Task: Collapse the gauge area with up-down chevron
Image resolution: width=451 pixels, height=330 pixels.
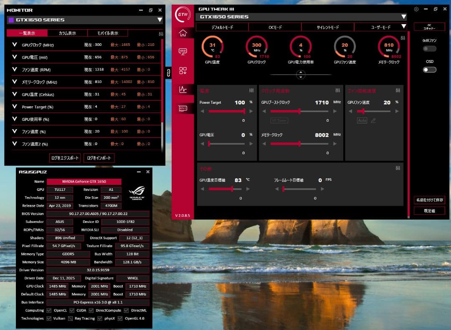Action: pyautogui.click(x=301, y=75)
